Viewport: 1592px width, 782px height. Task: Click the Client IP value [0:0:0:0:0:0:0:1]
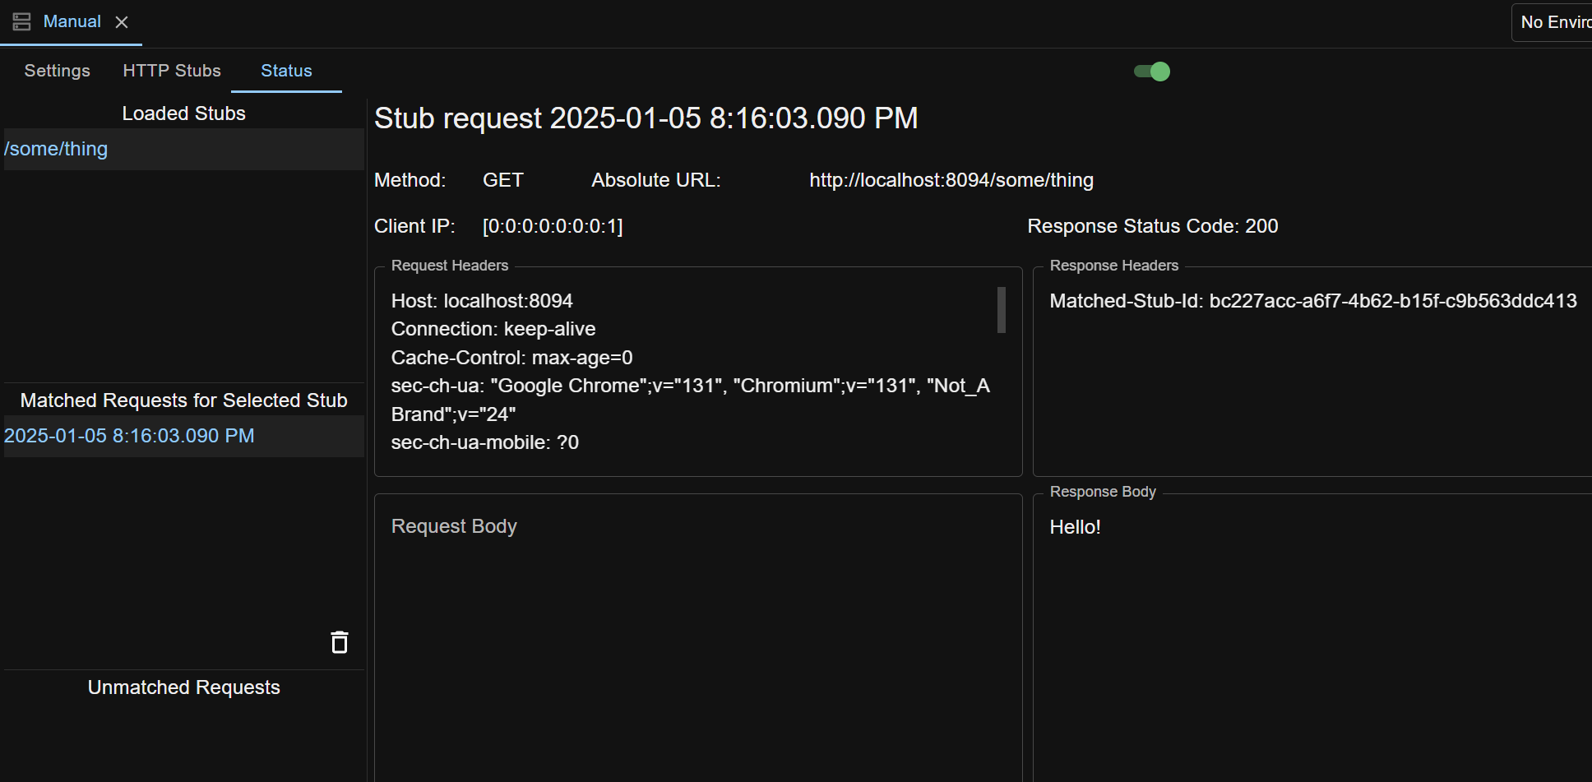tap(553, 226)
